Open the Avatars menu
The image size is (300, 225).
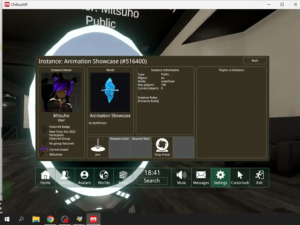pos(84,178)
